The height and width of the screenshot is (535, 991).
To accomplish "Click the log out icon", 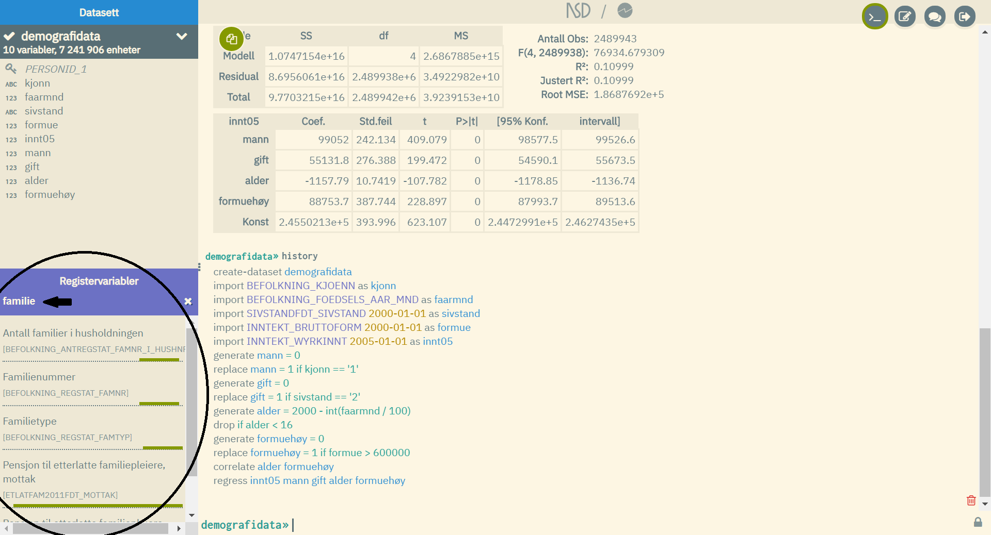I will pyautogui.click(x=964, y=17).
